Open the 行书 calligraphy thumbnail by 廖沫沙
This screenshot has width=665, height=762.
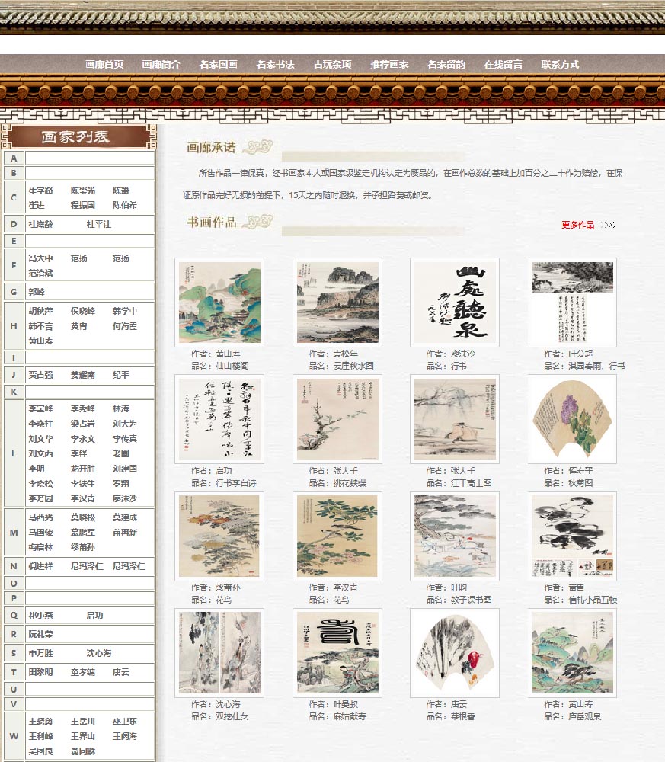coord(455,303)
